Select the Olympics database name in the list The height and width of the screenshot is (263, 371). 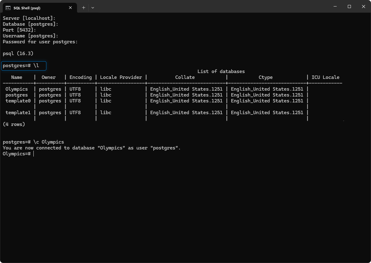(x=16, y=89)
